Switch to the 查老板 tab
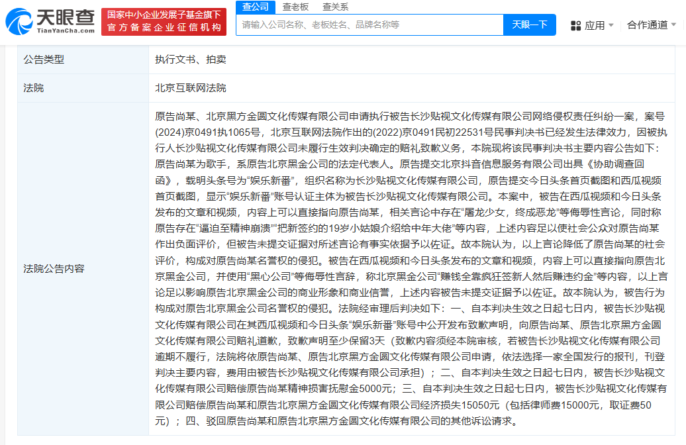Screen dimensions: 686x445 [295, 7]
